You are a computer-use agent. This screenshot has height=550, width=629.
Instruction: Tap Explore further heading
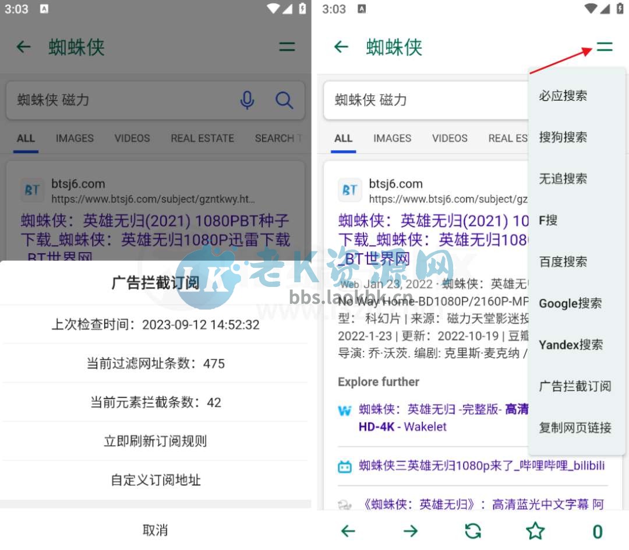tap(379, 382)
